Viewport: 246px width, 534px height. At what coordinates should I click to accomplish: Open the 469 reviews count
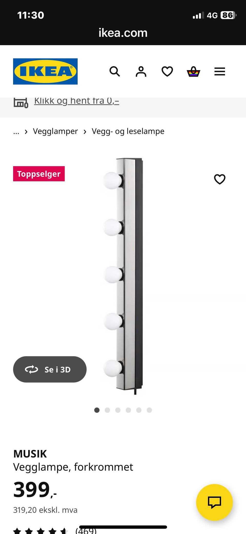[x=86, y=530]
